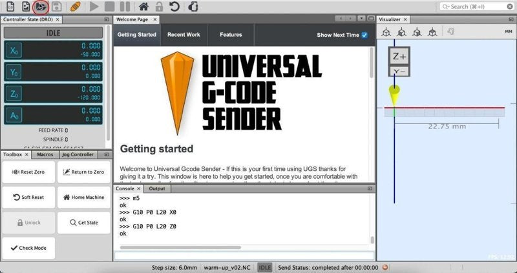Click the Welcome Page vertical scrollbar
517x273 pixels.
372,63
